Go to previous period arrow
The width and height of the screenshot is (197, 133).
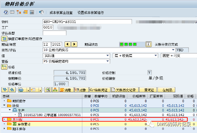click(68, 44)
